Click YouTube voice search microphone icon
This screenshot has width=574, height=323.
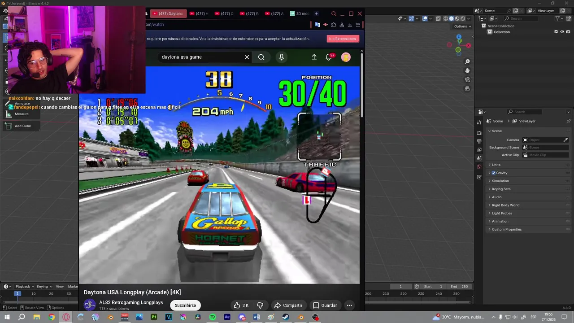tap(282, 57)
